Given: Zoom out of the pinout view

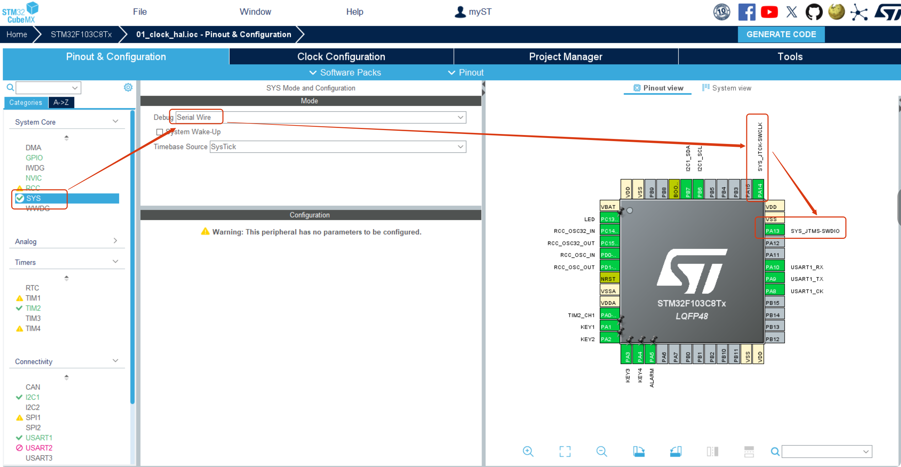Looking at the screenshot, I should pyautogui.click(x=602, y=451).
